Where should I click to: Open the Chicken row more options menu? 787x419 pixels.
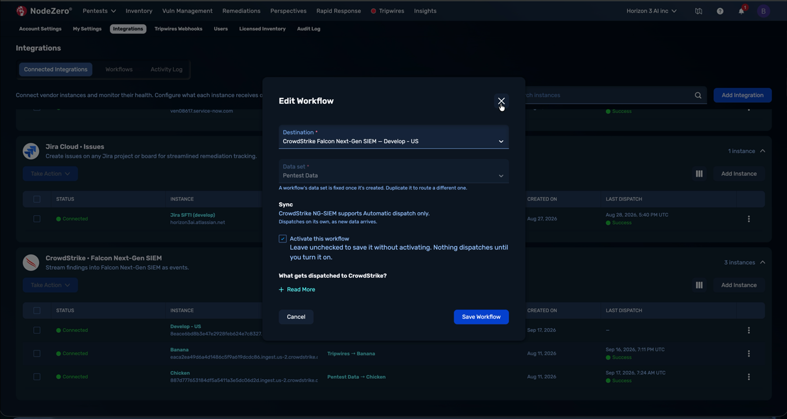[x=749, y=376]
